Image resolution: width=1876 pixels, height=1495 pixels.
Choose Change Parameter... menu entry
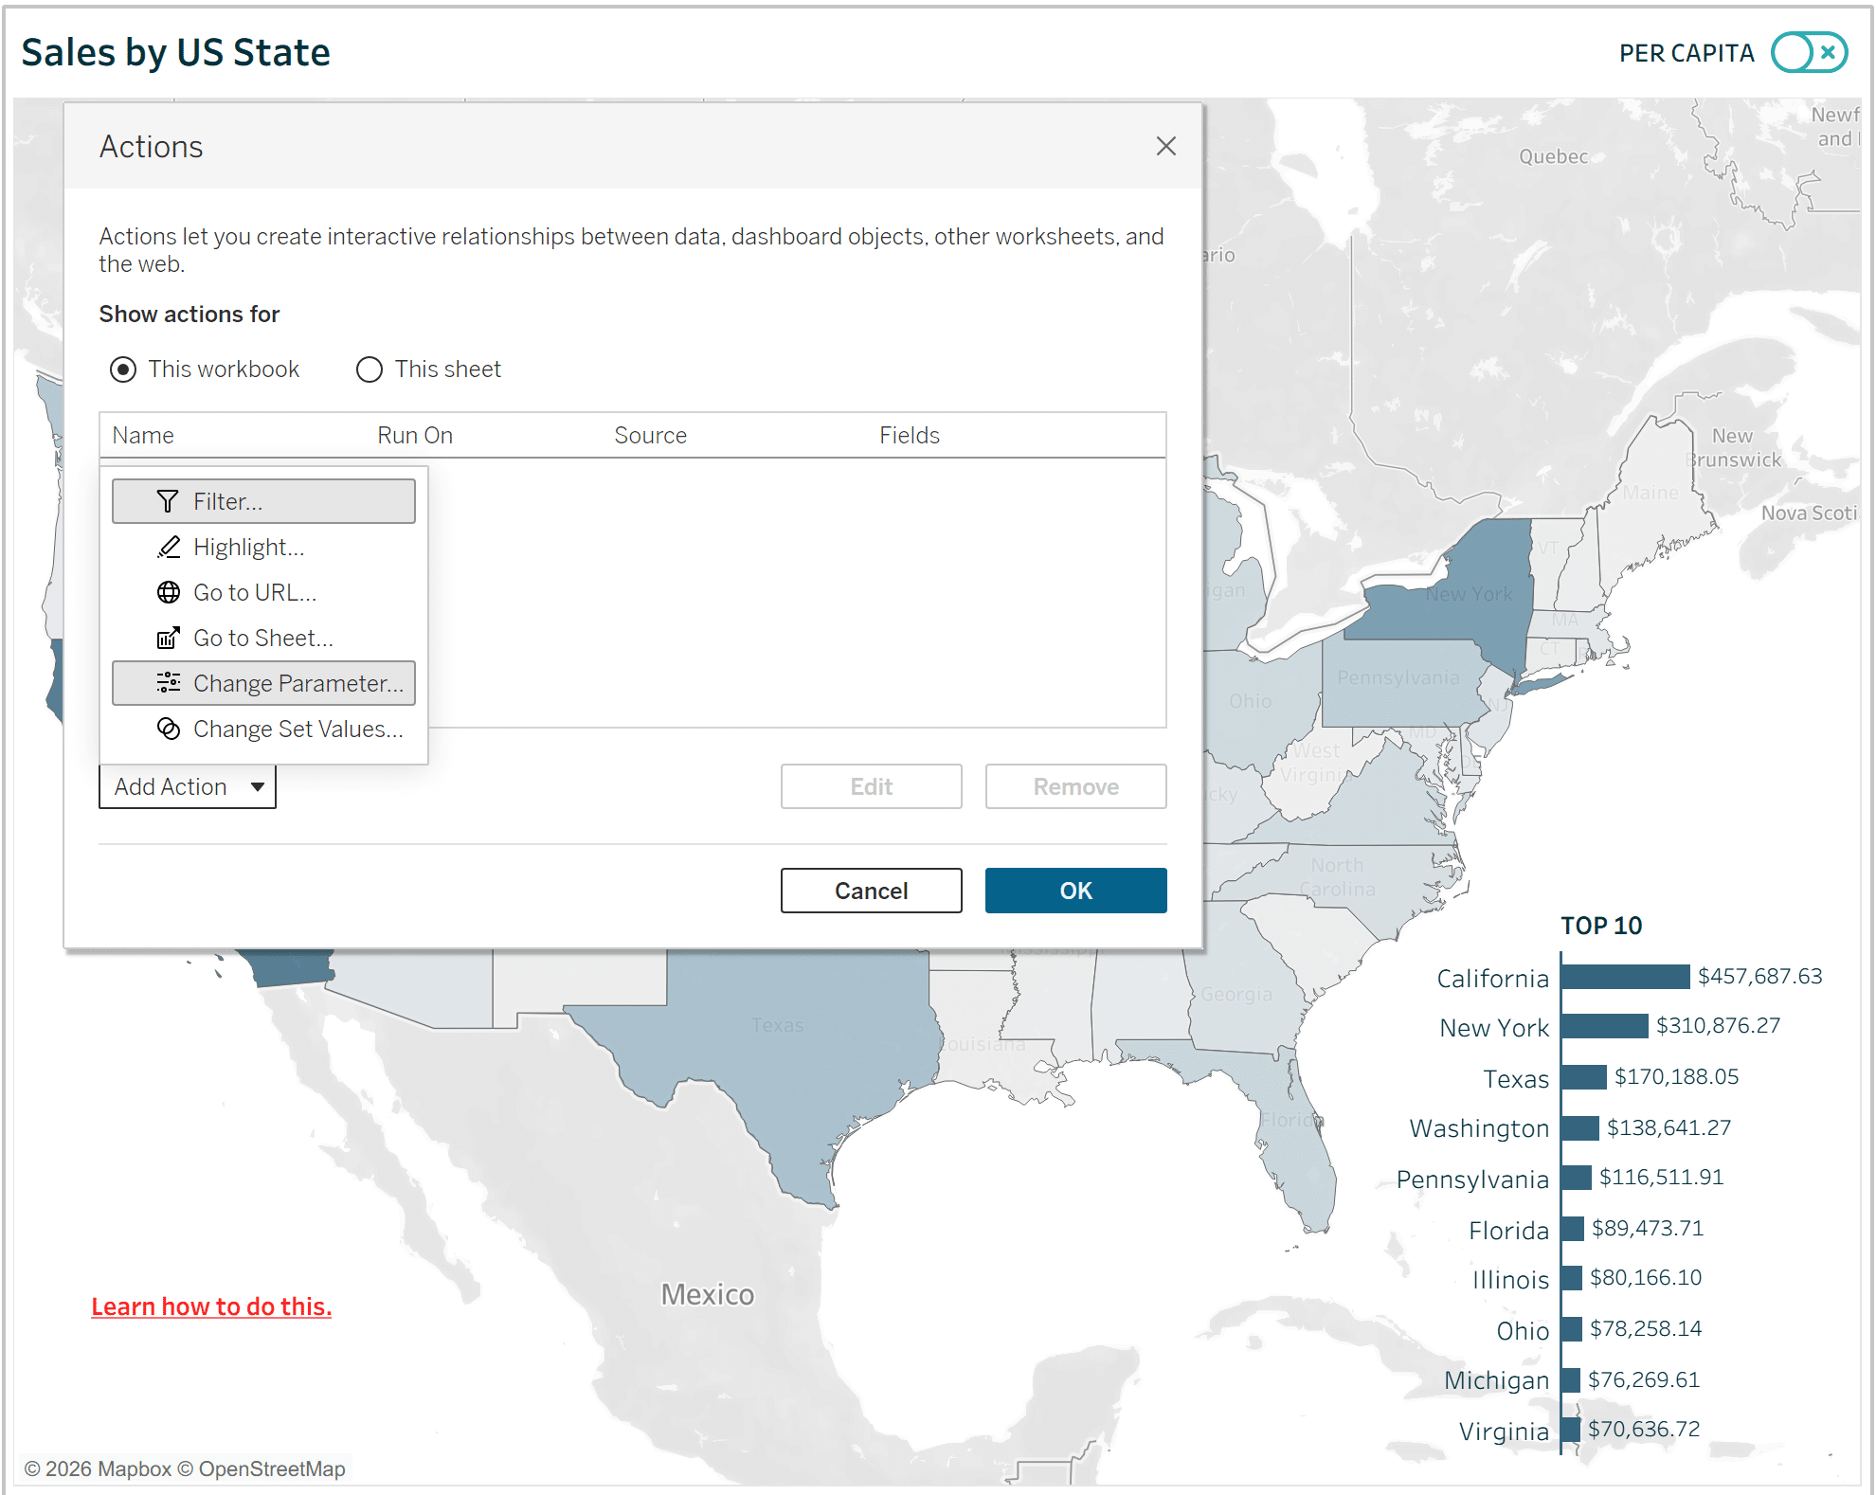(x=263, y=683)
